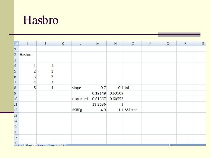This screenshot has height=158, width=211.
Task: Select column R header
Action: (x=185, y=43)
